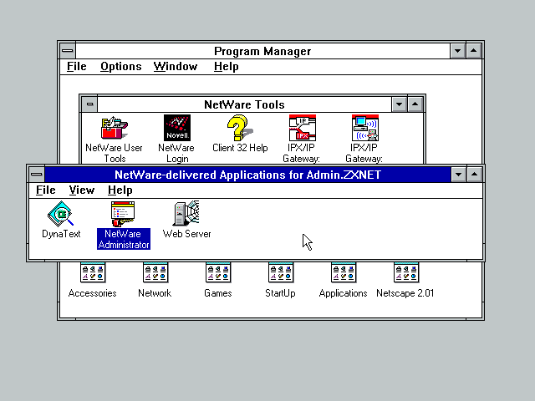
Task: Minimize the Program Manager window
Action: click(x=457, y=51)
